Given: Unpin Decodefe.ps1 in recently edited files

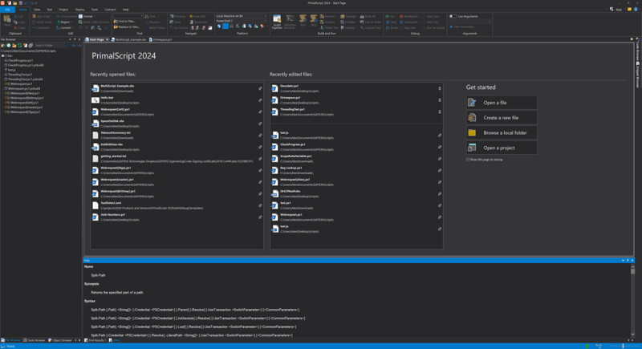Looking at the screenshot, I should pos(440,88).
